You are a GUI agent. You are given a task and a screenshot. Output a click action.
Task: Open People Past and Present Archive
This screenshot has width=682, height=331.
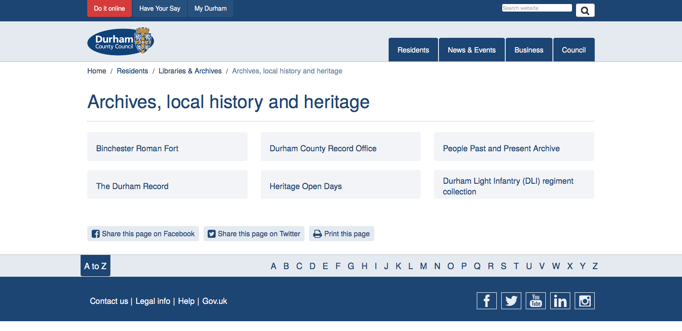click(x=514, y=146)
